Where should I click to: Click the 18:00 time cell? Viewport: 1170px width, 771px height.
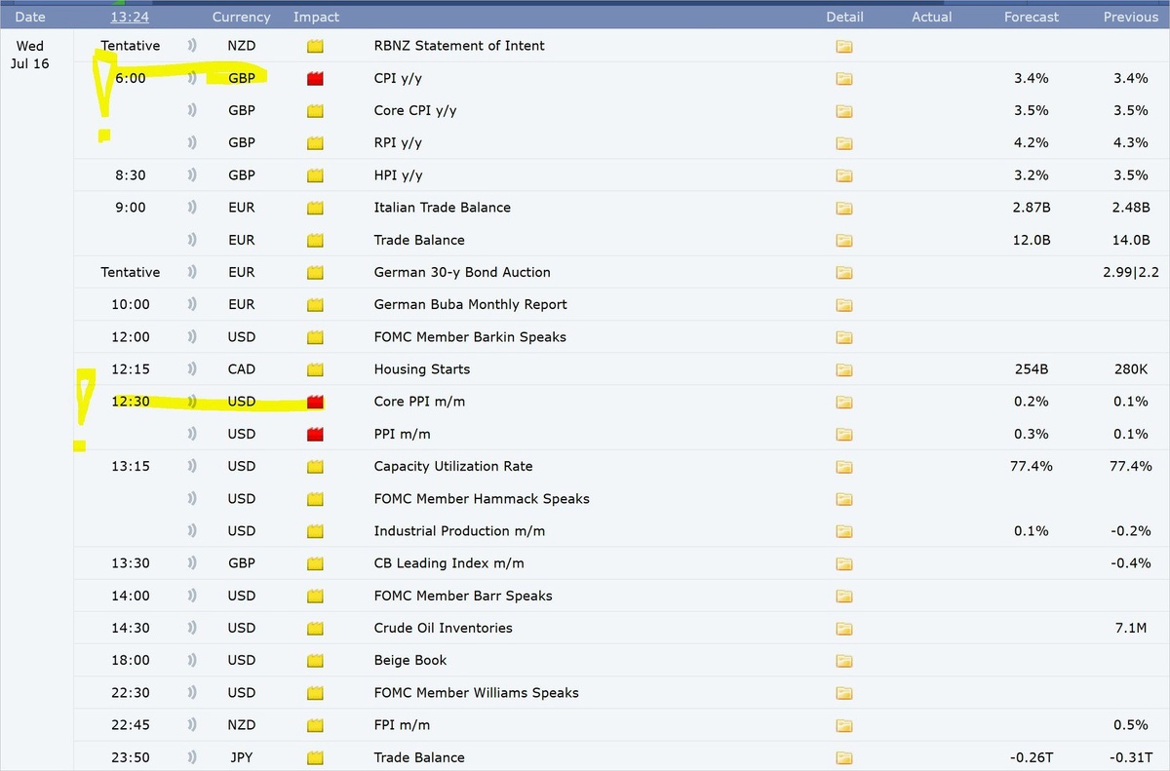[x=131, y=661]
